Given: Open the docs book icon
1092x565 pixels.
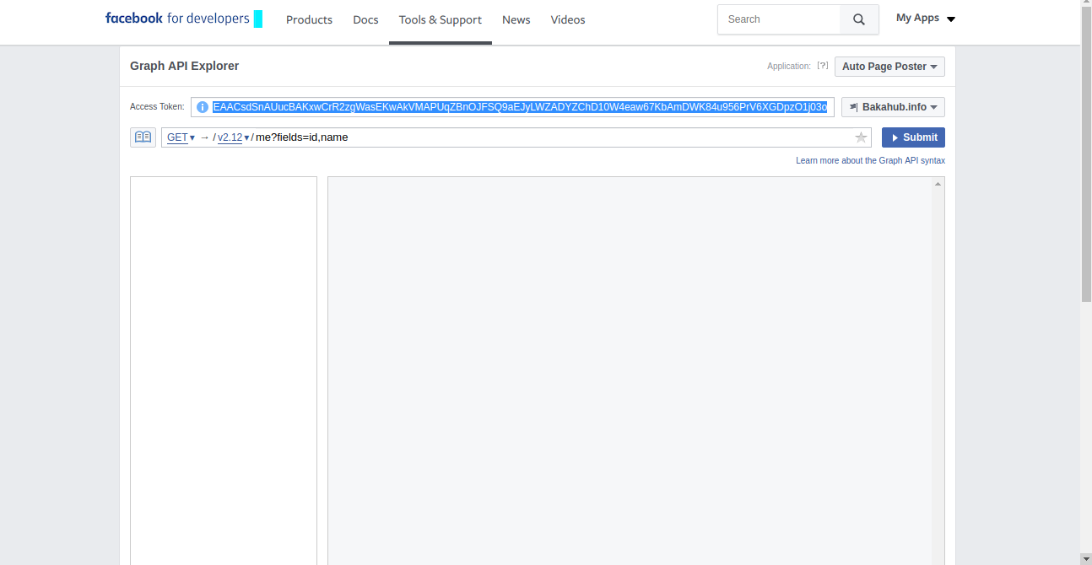Looking at the screenshot, I should click(x=143, y=137).
